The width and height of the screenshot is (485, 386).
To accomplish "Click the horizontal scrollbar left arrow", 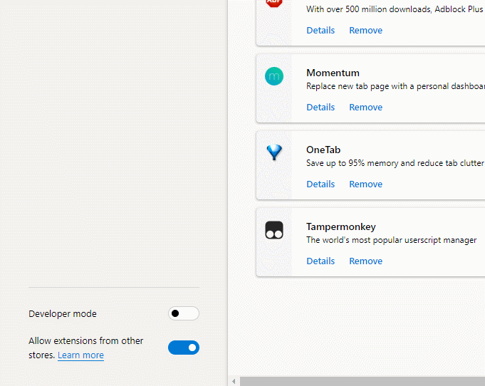I will (234, 381).
